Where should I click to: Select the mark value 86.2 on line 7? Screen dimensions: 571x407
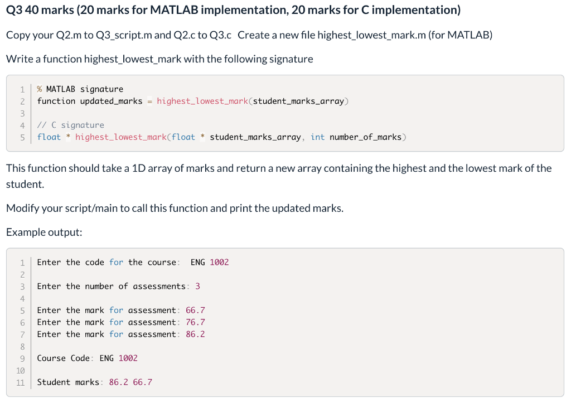196,334
